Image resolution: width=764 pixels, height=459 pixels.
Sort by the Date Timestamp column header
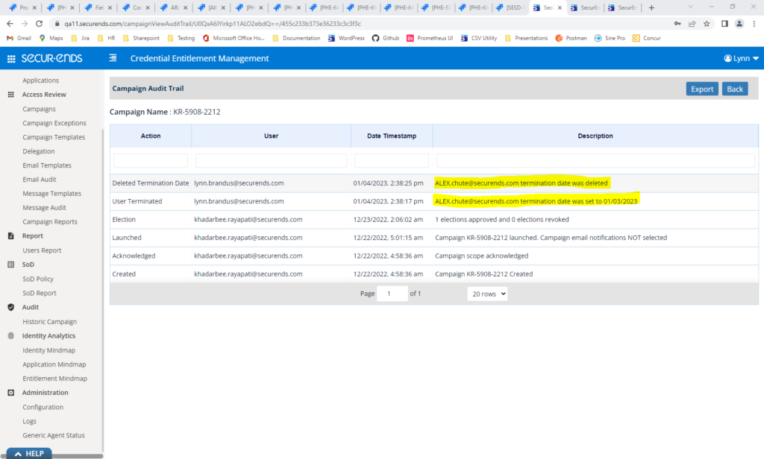(x=392, y=136)
